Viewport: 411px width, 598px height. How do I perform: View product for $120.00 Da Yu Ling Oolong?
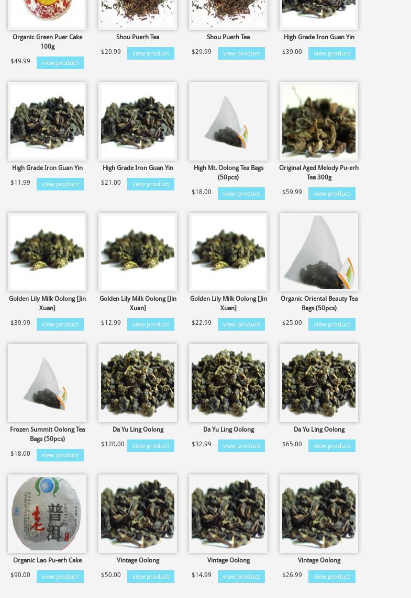pyautogui.click(x=151, y=446)
